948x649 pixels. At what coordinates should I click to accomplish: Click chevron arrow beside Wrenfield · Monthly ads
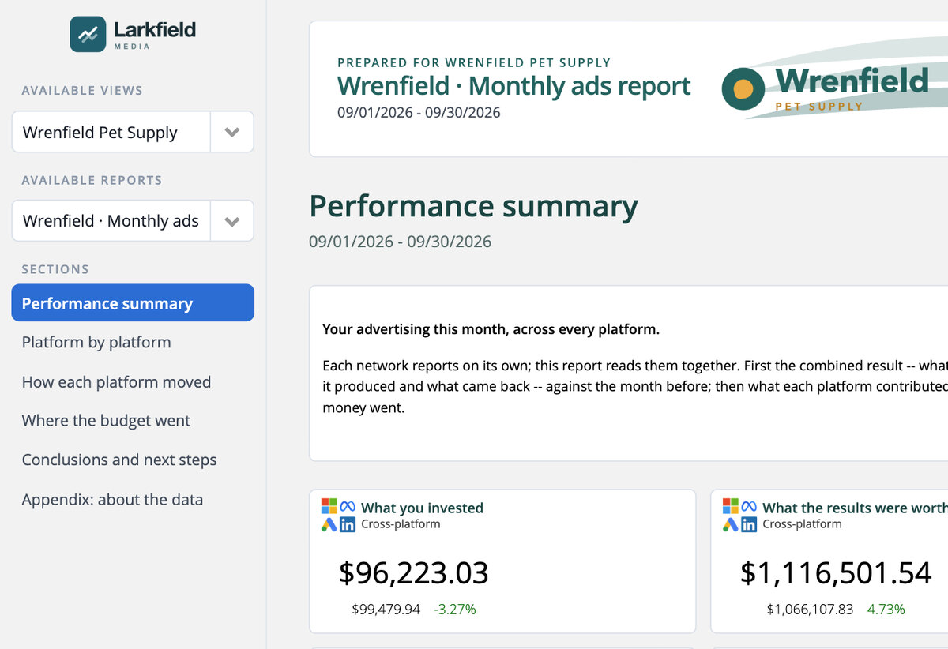(231, 221)
